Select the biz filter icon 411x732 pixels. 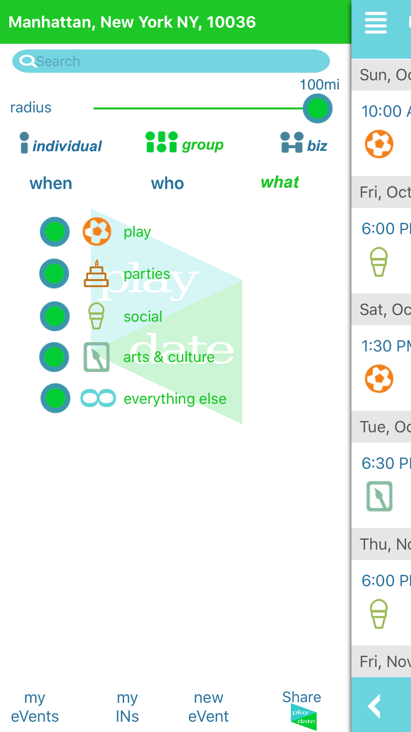[292, 142]
